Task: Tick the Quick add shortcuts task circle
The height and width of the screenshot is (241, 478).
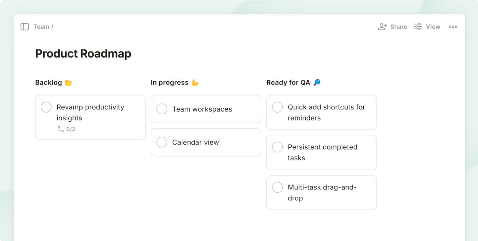Action: [277, 107]
